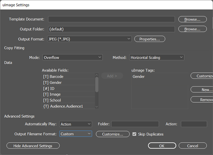
Task: Open the Output Filename Format dropdown
Action: [76, 134]
